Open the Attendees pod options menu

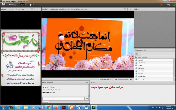[x=173, y=50]
